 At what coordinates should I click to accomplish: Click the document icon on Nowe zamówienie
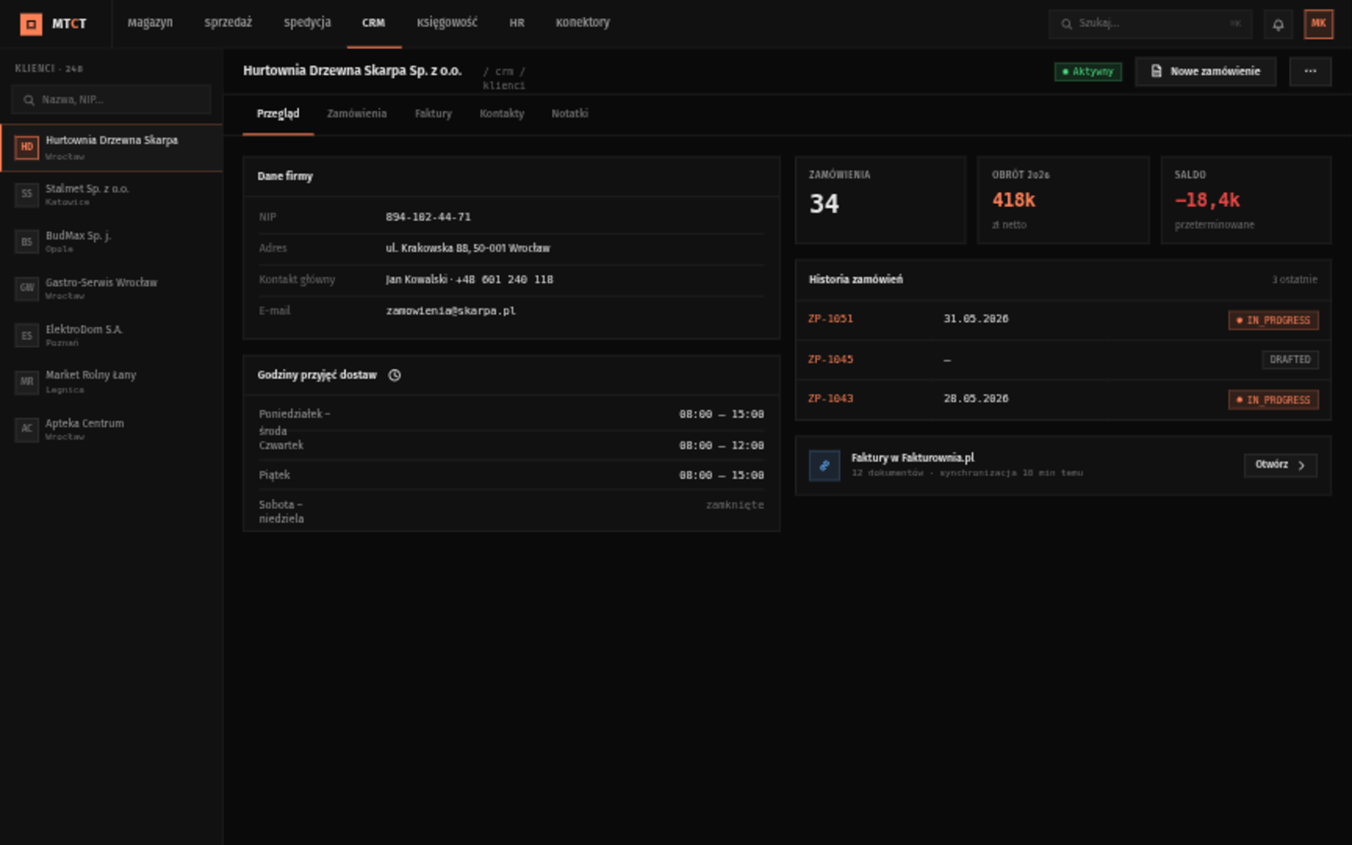[x=1156, y=71]
